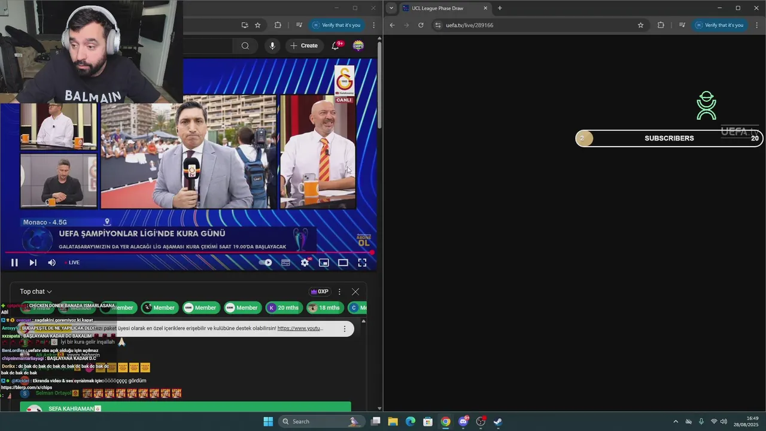
Task: Reload the uefa.tv page
Action: [421, 25]
